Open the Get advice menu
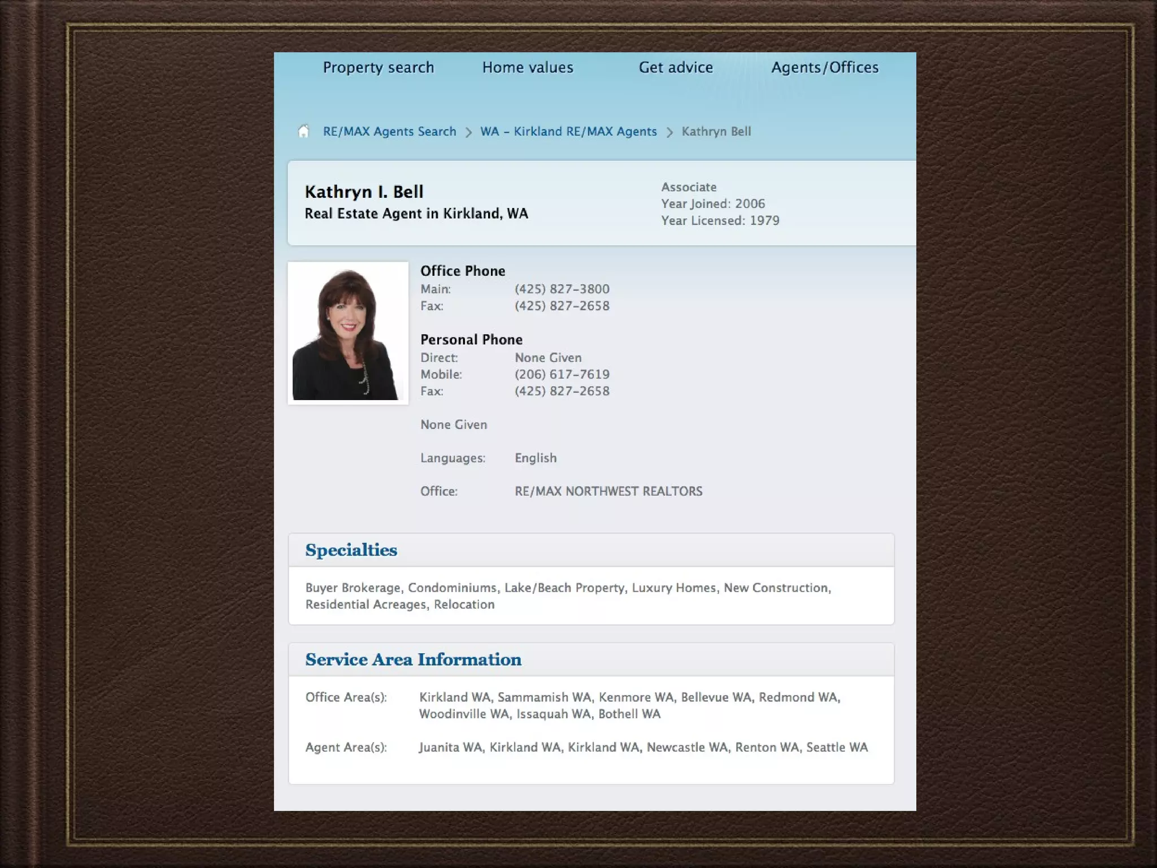 tap(675, 67)
